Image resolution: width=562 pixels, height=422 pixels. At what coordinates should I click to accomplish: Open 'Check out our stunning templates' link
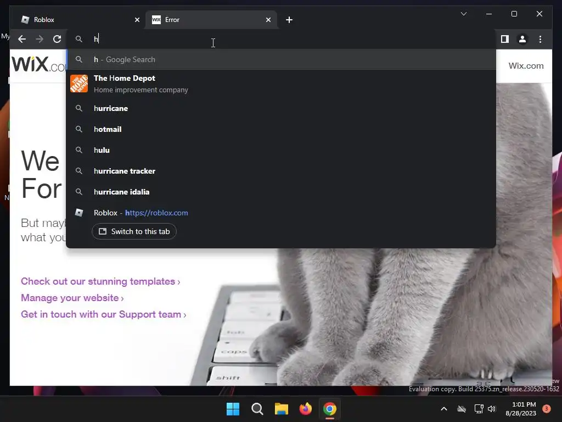click(100, 281)
